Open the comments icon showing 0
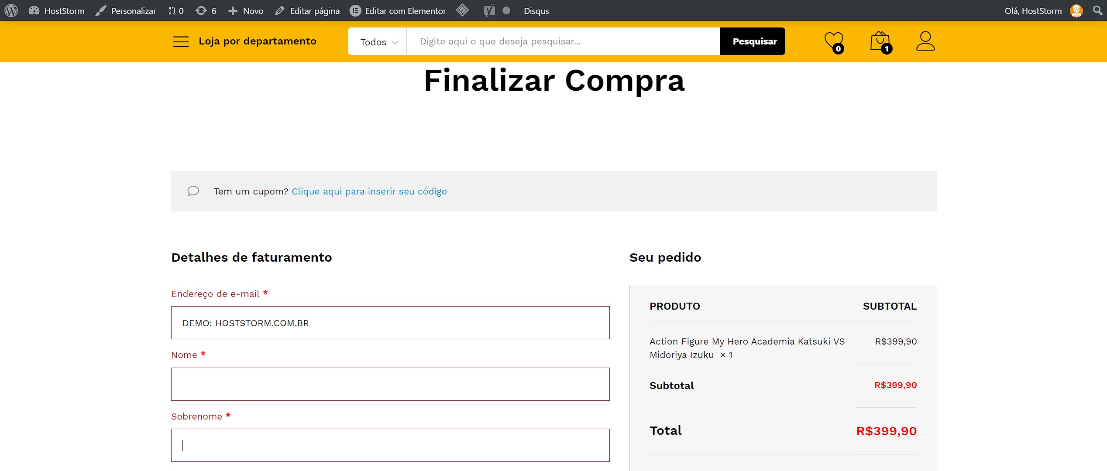The image size is (1107, 471). coord(174,10)
